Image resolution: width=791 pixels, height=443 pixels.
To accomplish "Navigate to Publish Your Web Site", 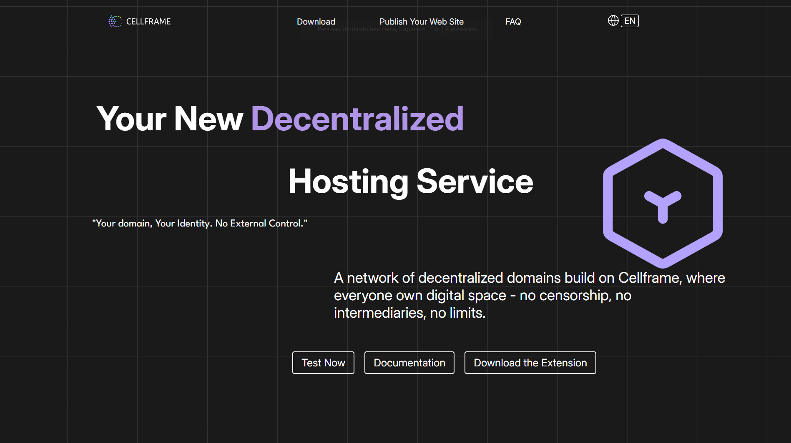I will point(421,21).
